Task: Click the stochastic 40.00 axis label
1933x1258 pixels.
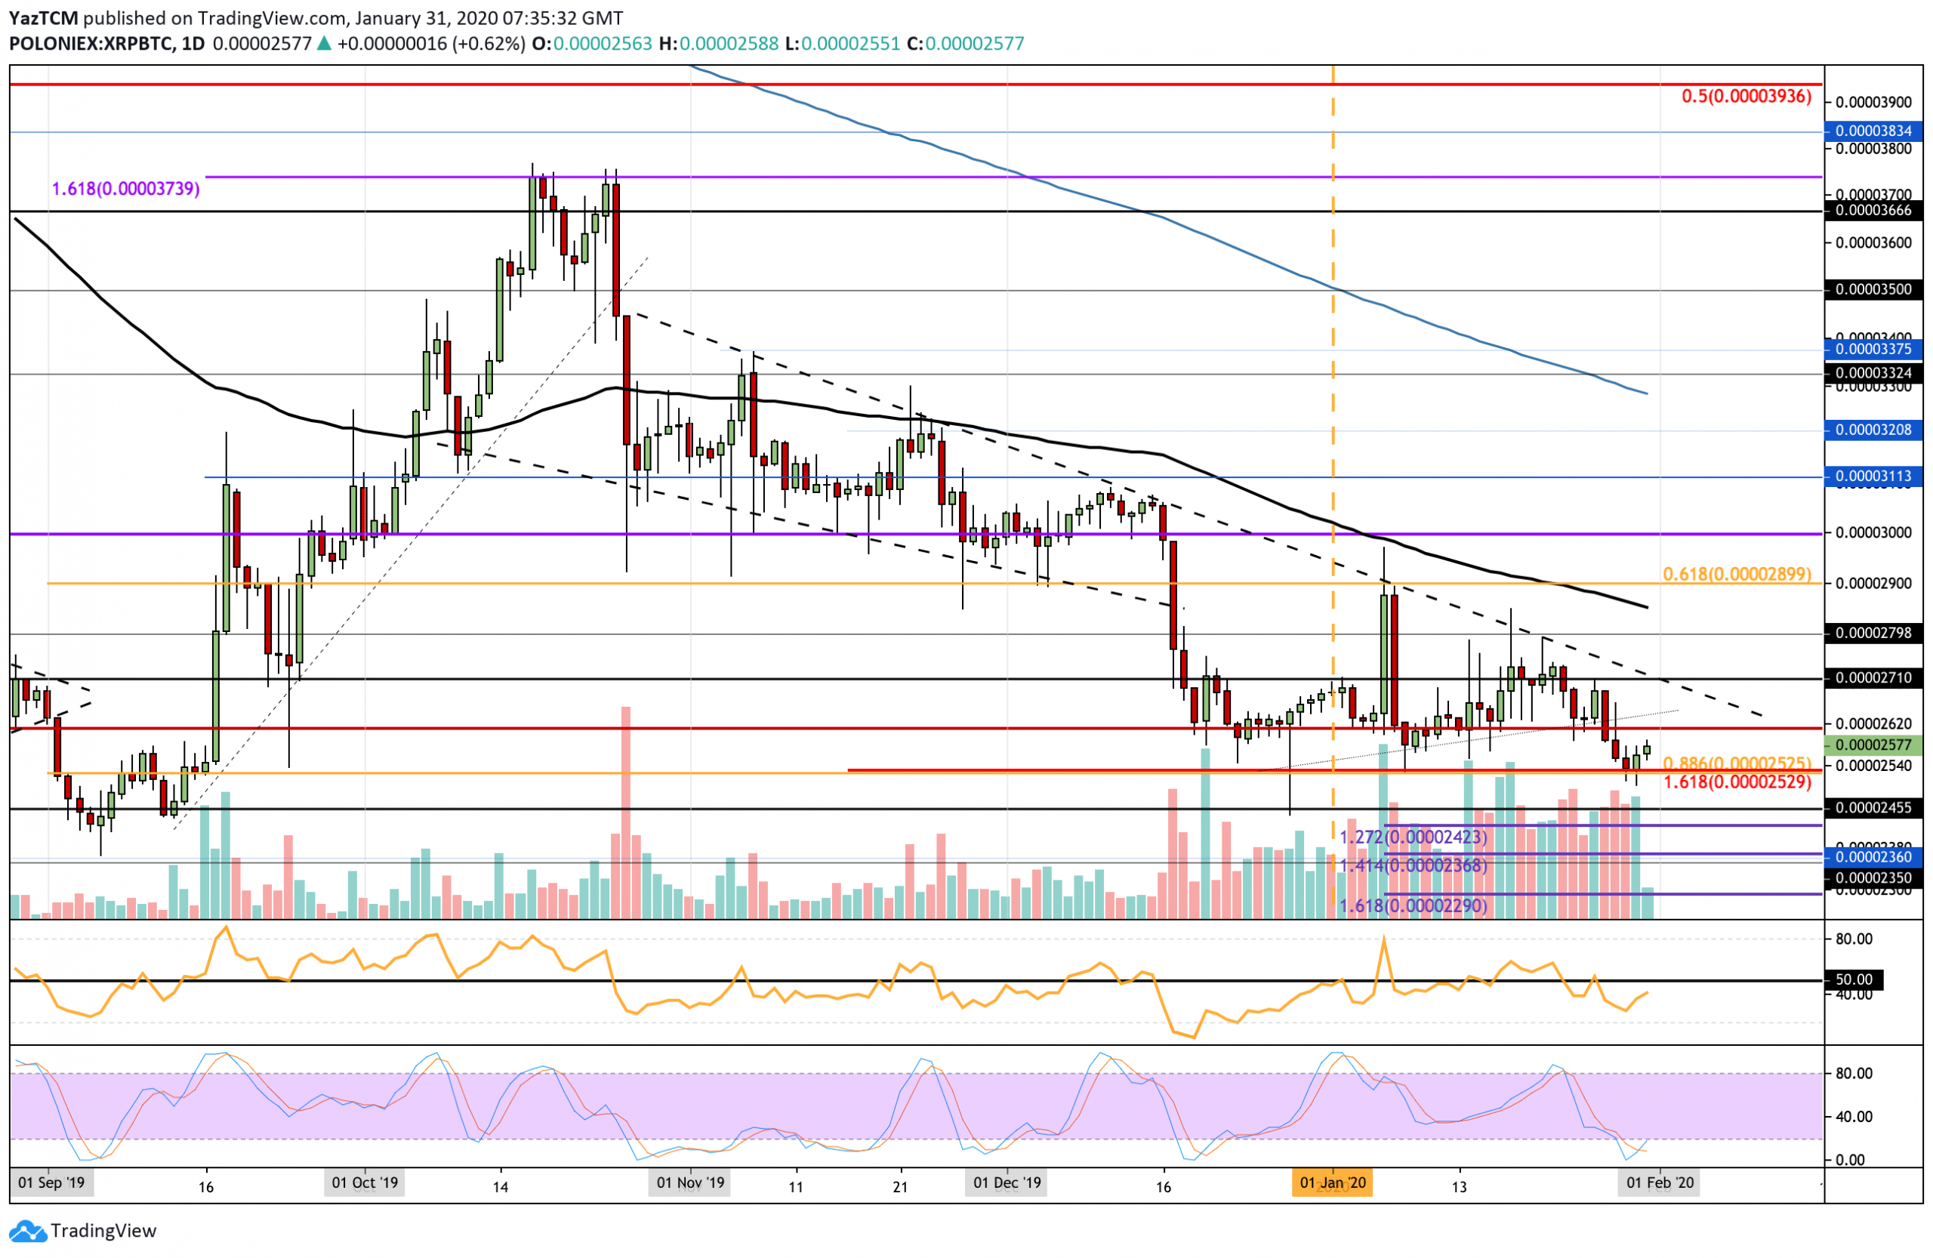Action: click(x=1854, y=1118)
